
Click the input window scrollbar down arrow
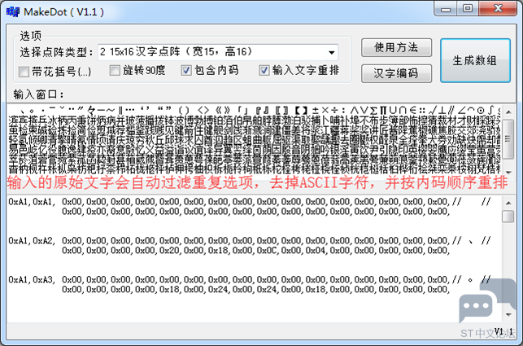click(508, 172)
